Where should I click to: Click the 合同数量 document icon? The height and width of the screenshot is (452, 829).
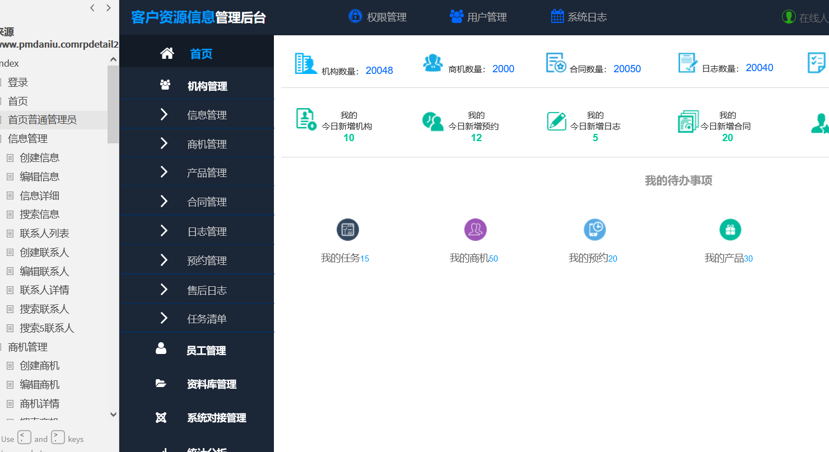556,63
